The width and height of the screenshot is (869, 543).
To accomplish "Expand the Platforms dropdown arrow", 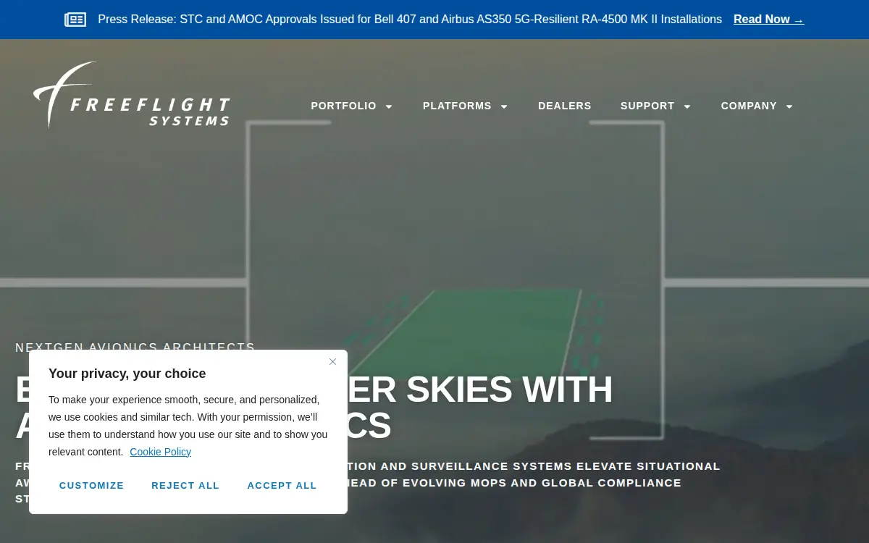I will [504, 106].
